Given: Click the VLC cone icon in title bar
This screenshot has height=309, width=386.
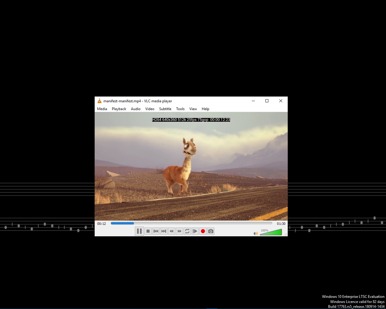Looking at the screenshot, I should point(100,101).
